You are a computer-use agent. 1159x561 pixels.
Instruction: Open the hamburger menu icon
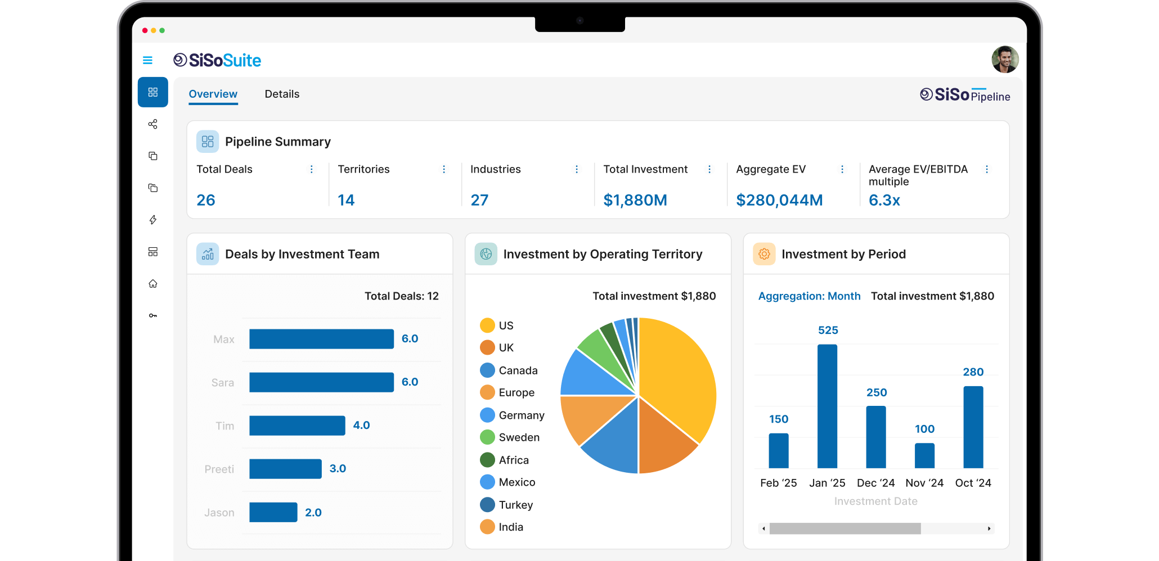[x=147, y=60]
